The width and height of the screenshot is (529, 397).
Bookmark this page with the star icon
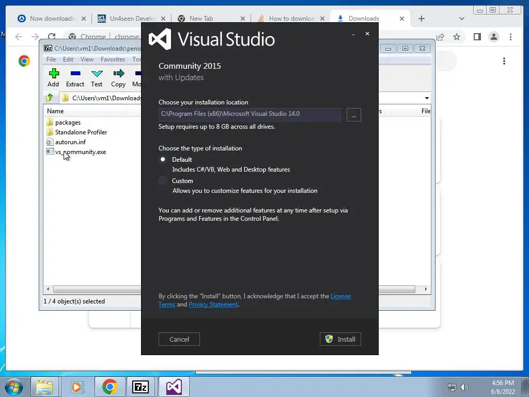pos(457,37)
